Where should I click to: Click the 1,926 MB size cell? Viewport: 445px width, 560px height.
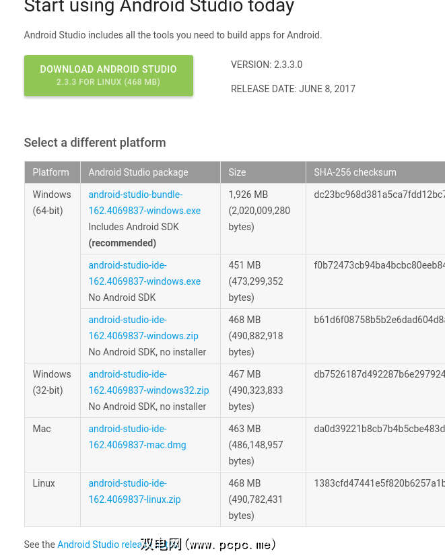pos(259,211)
